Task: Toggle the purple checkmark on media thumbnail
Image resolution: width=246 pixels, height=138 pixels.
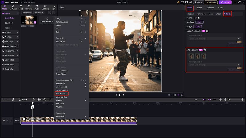Action: click(x=35, y=22)
